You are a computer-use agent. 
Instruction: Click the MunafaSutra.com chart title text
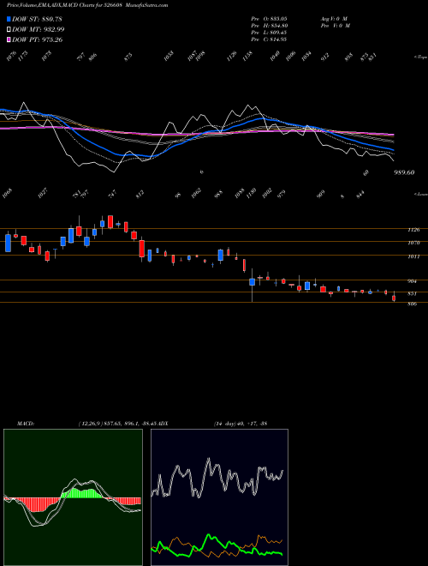click(x=148, y=5)
